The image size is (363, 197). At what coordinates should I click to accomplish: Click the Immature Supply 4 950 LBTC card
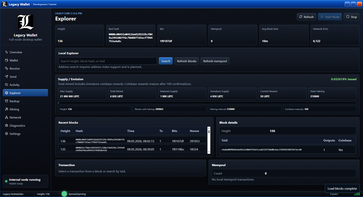point(233,94)
